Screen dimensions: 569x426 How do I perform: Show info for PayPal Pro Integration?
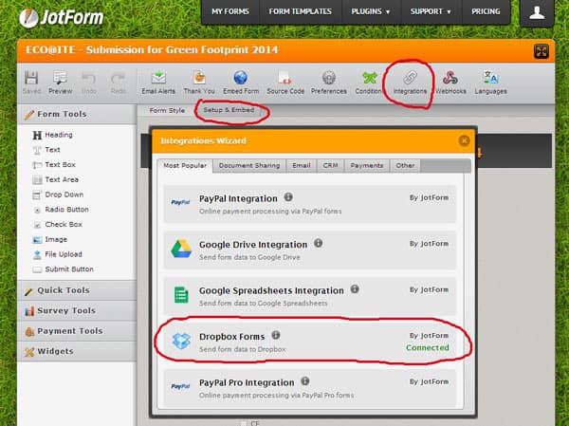[x=305, y=381]
